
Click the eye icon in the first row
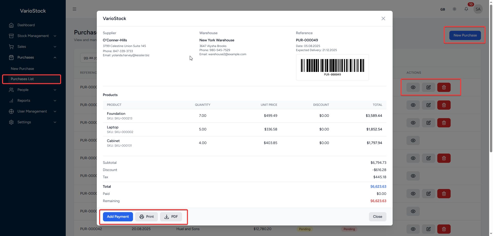(413, 87)
